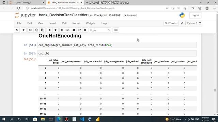218x122 pixels.
Task: Click the job_management column header
Action: point(113,61)
